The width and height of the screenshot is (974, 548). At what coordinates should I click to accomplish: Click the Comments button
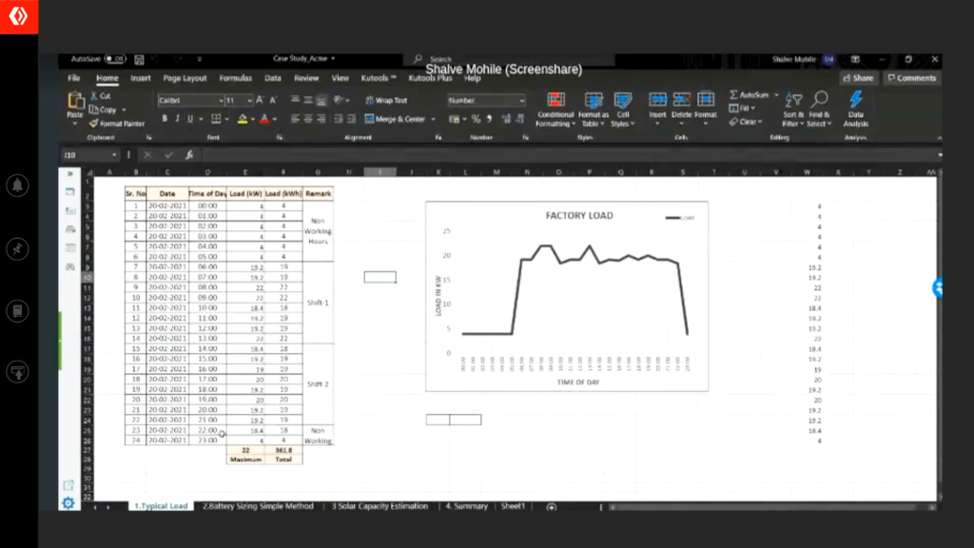912,78
